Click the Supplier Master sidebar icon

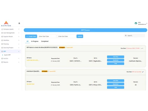pyautogui.click(x=2, y=37)
